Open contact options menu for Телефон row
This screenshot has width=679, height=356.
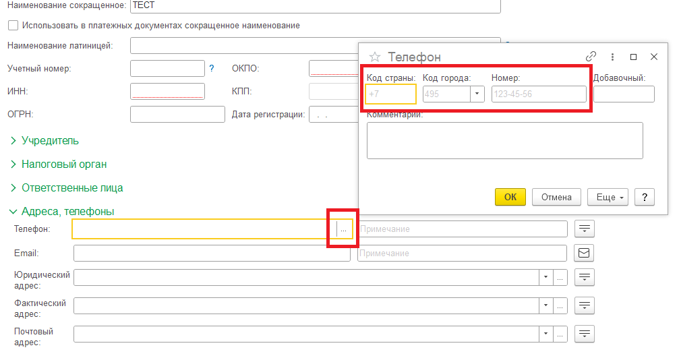coord(584,229)
